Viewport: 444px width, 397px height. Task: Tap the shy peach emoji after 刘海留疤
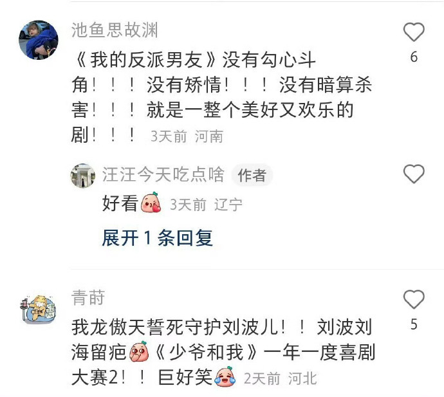(139, 351)
